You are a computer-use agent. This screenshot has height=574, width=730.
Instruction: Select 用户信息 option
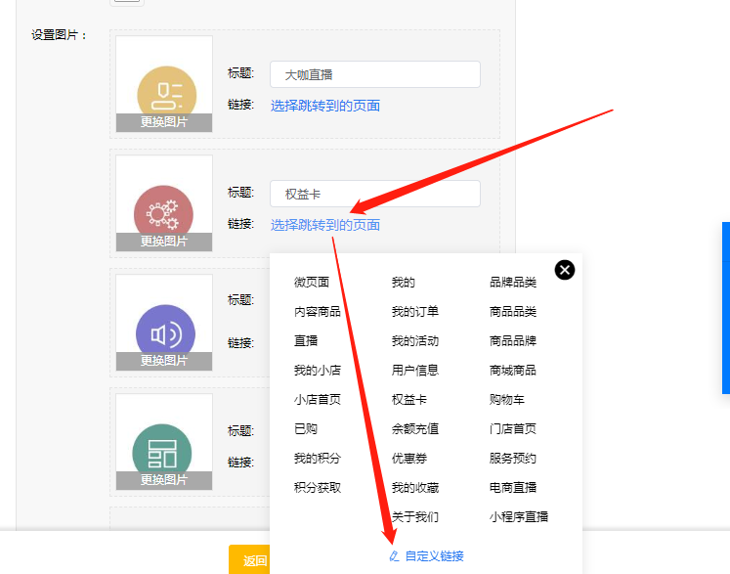click(415, 371)
